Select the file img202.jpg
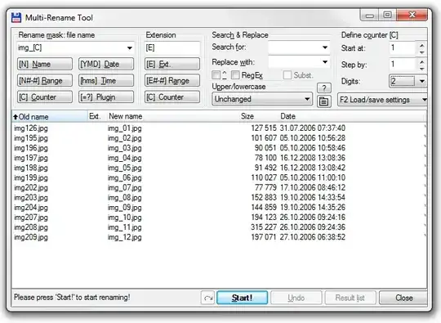The image size is (441, 323). click(x=31, y=187)
